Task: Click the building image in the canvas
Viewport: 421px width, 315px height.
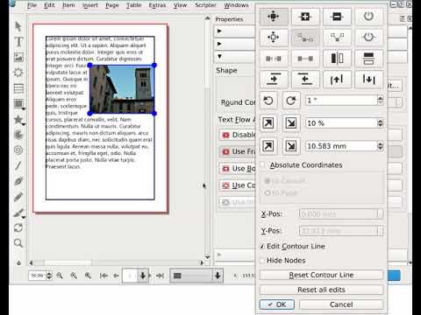Action: [122, 89]
